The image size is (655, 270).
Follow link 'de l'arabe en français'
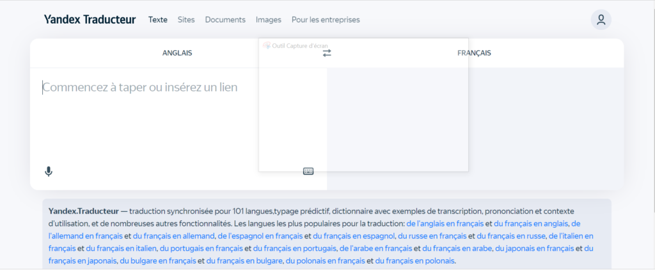click(376, 248)
